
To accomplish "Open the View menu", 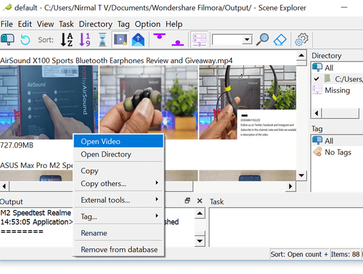I will [46, 24].
